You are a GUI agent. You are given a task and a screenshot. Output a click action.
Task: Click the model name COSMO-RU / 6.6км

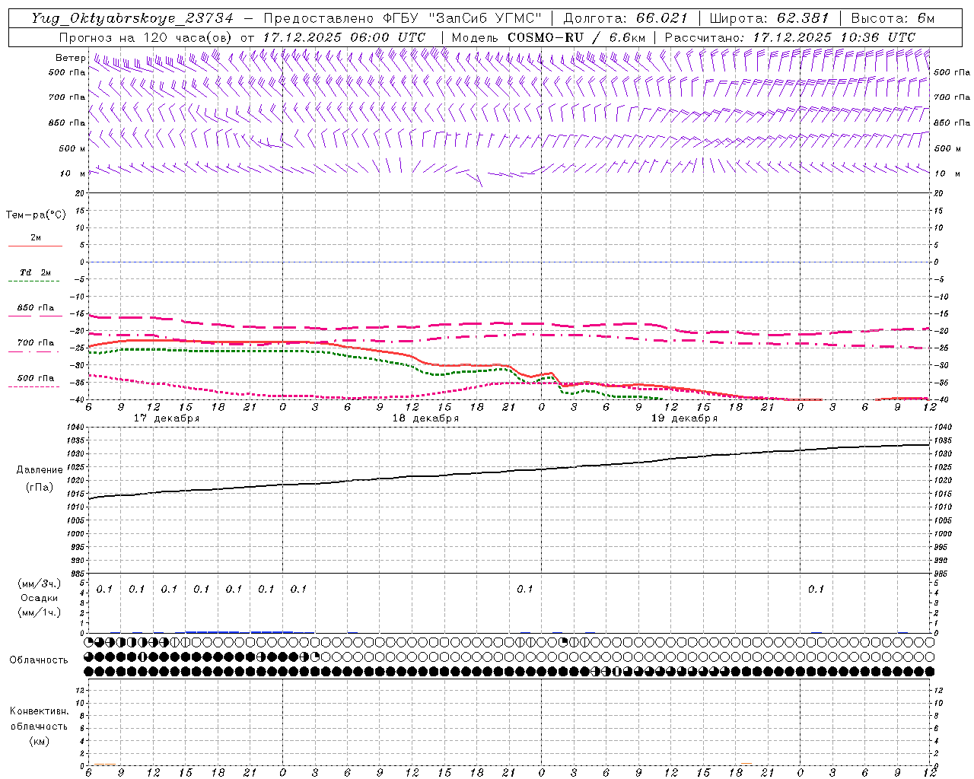577,37
